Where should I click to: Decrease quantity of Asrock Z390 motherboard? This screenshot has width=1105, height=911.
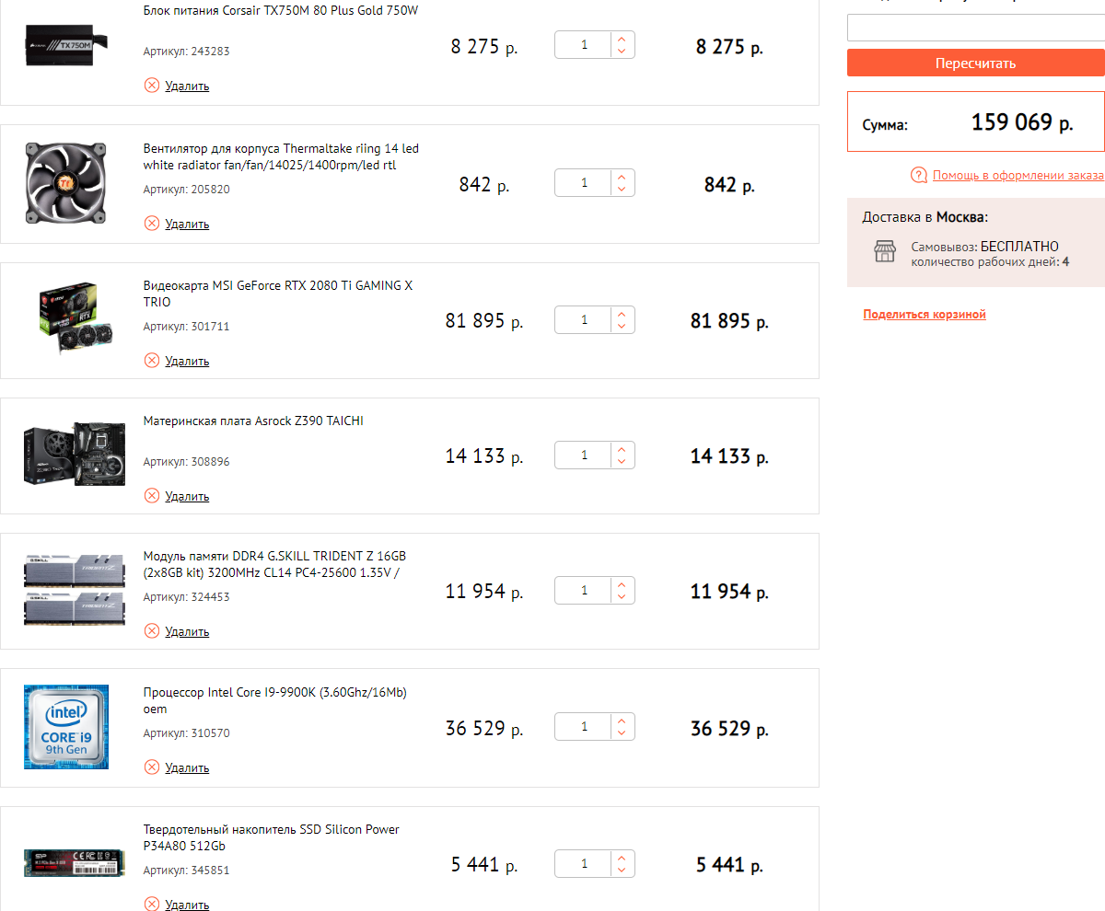click(x=622, y=461)
